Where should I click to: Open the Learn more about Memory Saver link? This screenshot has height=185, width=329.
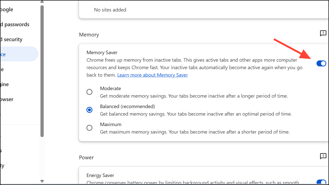152,75
